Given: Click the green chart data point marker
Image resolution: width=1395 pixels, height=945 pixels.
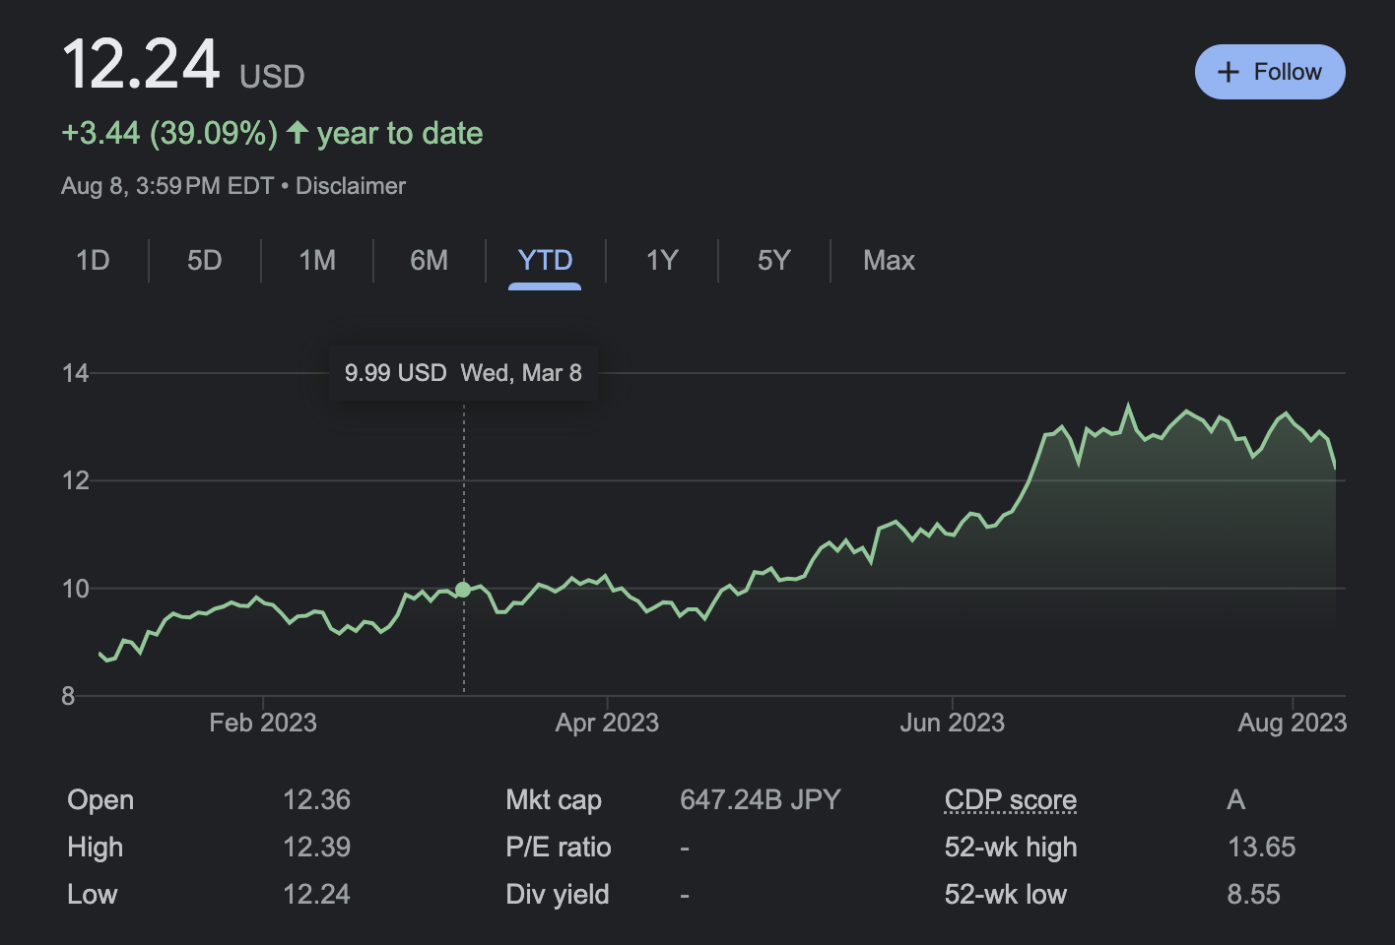Looking at the screenshot, I should tap(463, 590).
